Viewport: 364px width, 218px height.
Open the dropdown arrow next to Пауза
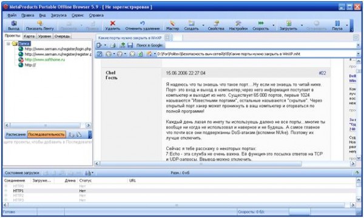tap(347, 25)
